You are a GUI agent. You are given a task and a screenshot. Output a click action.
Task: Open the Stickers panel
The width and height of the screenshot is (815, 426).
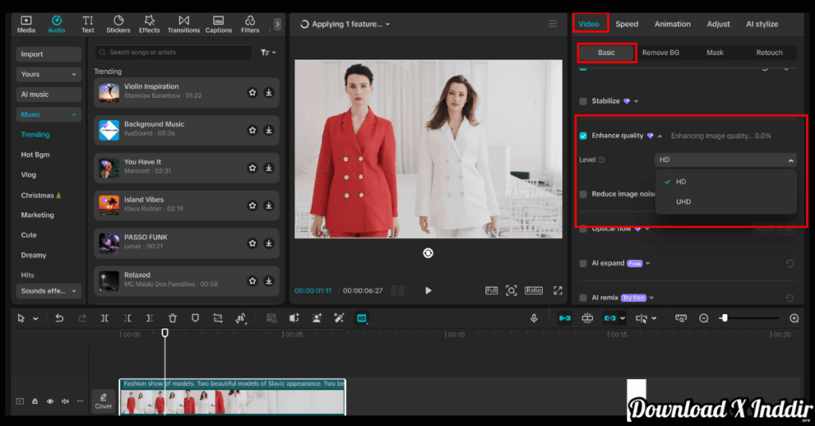click(118, 24)
